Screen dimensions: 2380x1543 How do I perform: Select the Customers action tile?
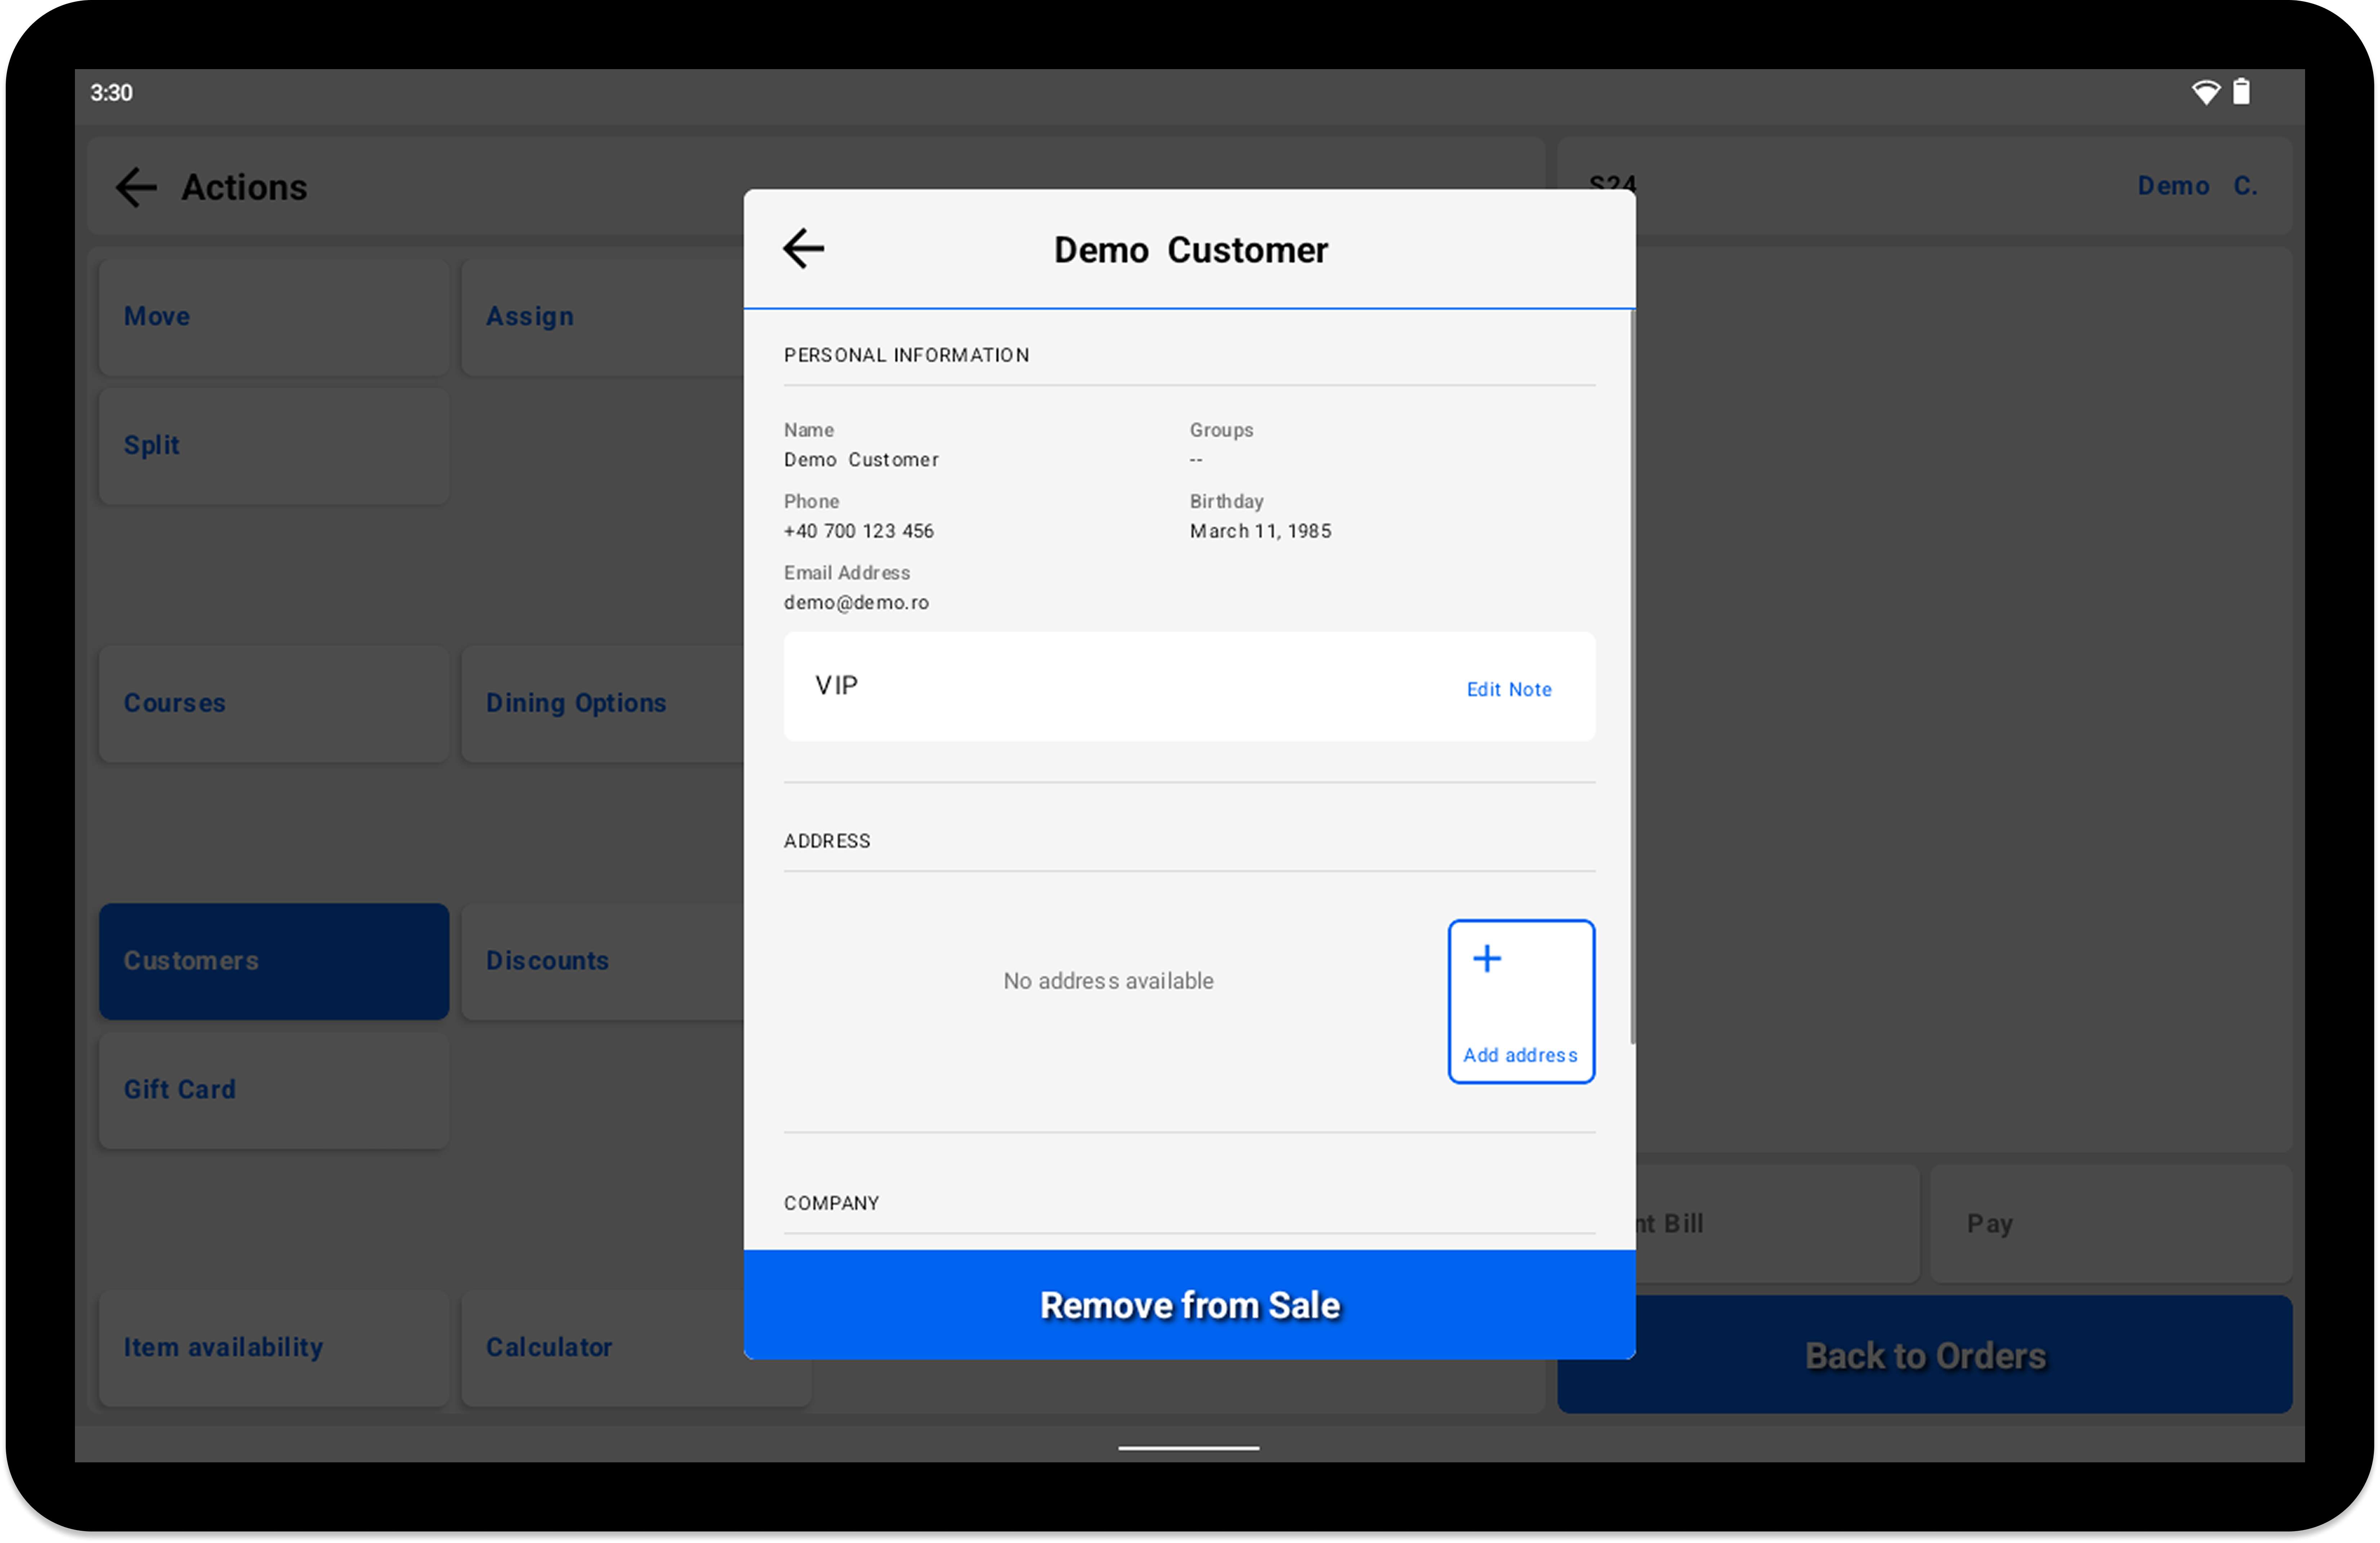[x=274, y=961]
